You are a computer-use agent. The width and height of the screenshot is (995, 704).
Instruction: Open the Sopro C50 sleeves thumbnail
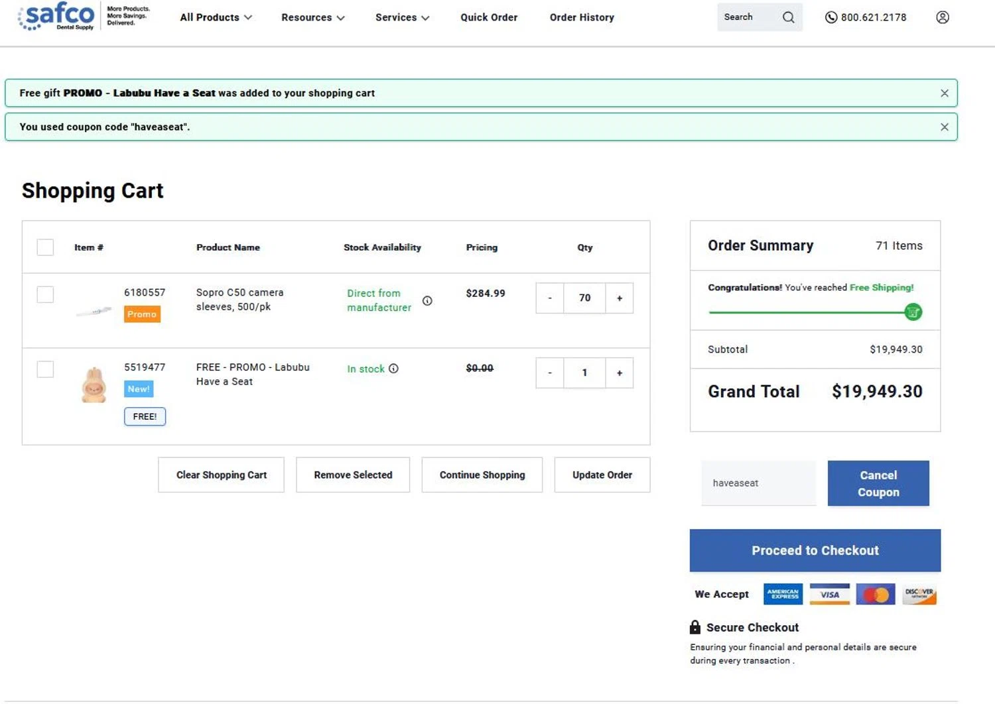click(94, 311)
